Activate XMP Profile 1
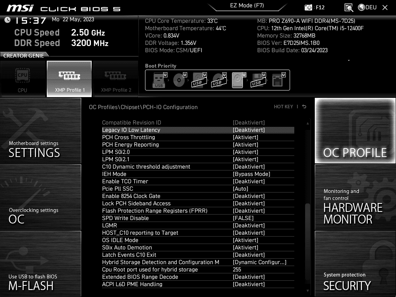The height and width of the screenshot is (297, 396). (69, 79)
